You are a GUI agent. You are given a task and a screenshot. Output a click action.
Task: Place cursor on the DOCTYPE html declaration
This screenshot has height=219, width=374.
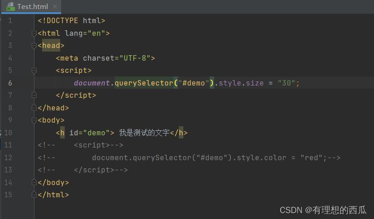[x=72, y=21]
